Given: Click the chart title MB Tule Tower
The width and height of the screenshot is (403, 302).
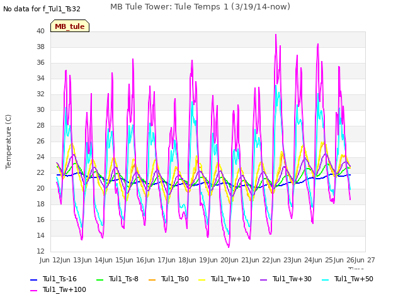Looking at the screenshot, I should coord(200,7).
